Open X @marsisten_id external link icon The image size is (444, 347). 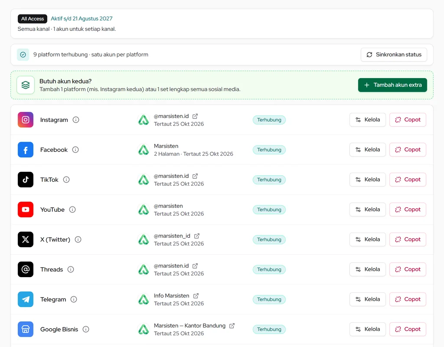(x=197, y=236)
